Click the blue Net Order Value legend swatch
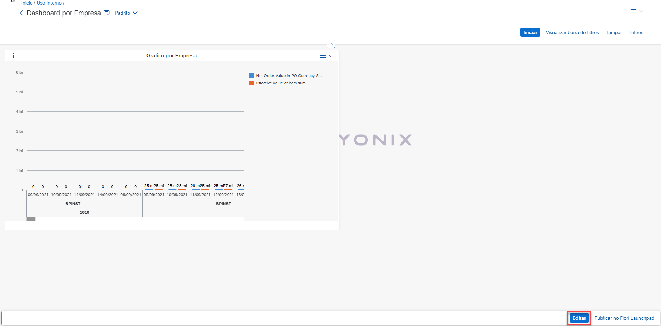Image resolution: width=661 pixels, height=326 pixels. pyautogui.click(x=252, y=76)
